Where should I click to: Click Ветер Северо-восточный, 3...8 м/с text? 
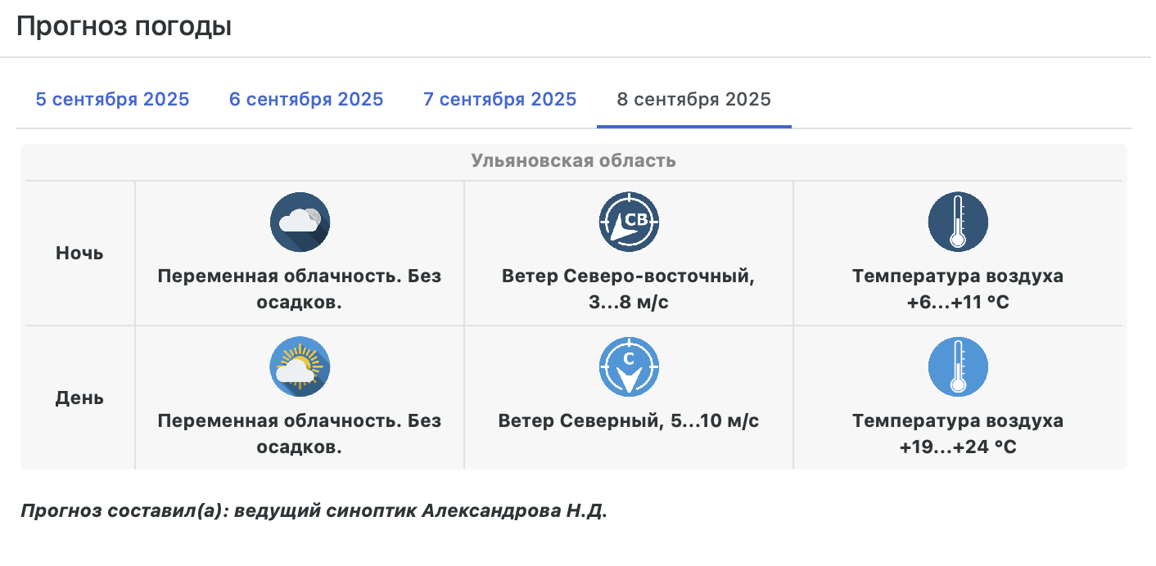629,289
